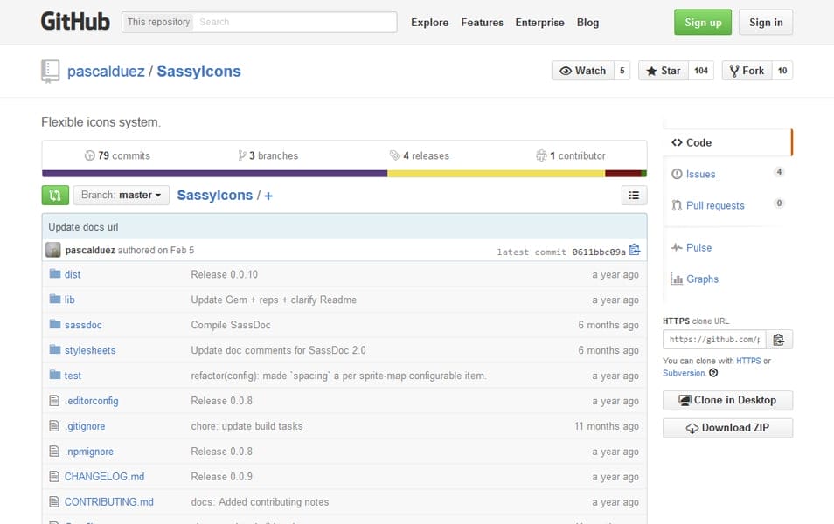Copy the HTTPS clone URL to clipboard
834x524 pixels.
(x=779, y=340)
